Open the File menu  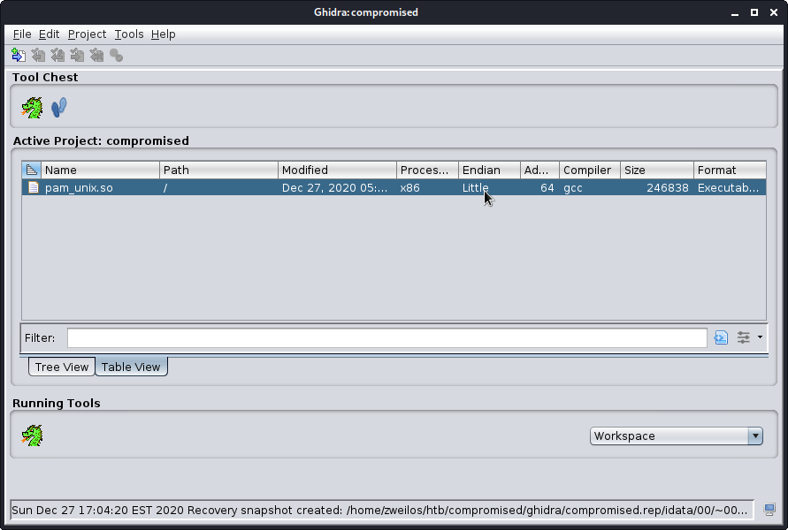[x=21, y=34]
